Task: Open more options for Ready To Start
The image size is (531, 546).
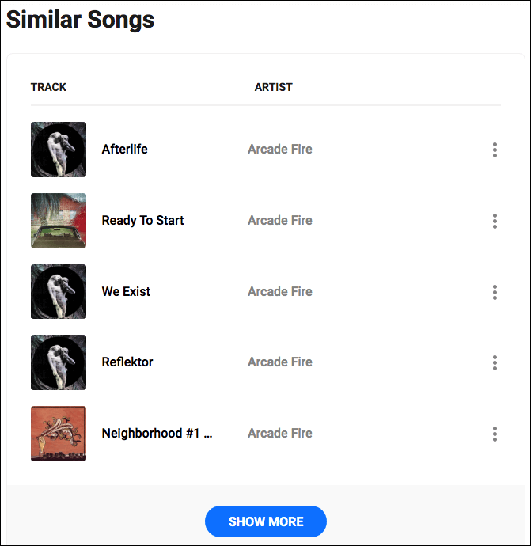Action: click(x=495, y=221)
